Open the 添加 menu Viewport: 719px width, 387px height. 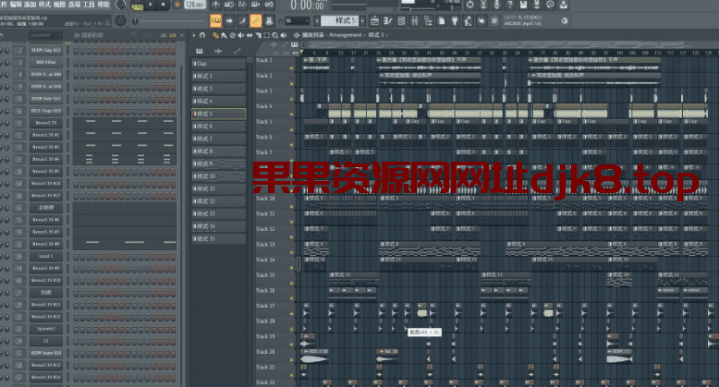pyautogui.click(x=30, y=4)
